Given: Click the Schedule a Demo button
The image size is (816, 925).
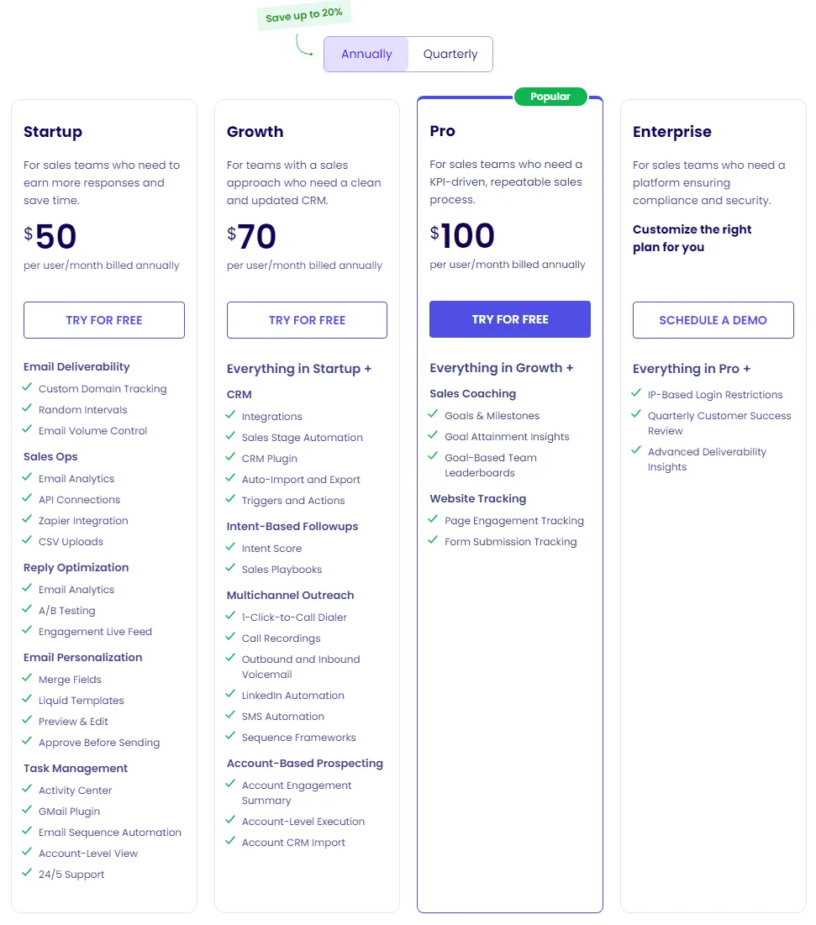Looking at the screenshot, I should click(x=713, y=320).
